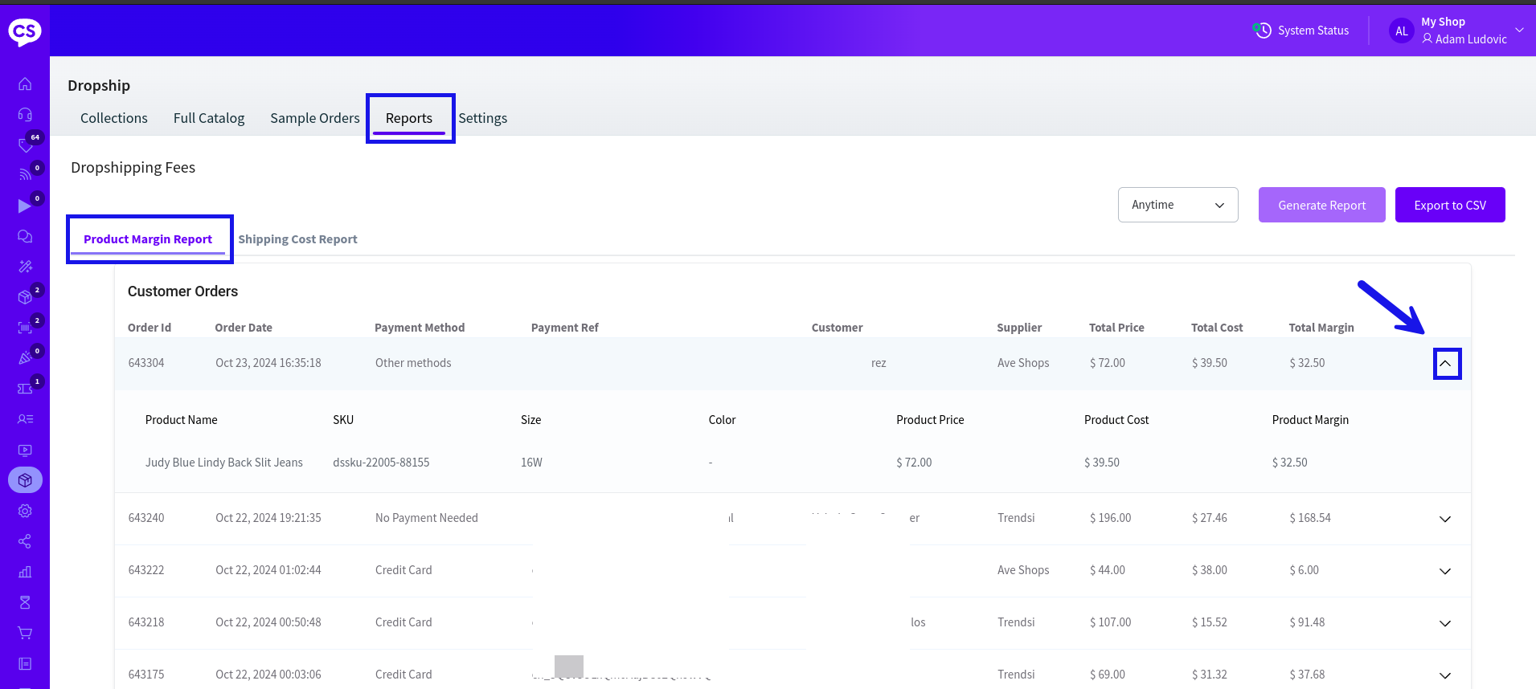
Task: Expand order 643240 row
Action: pos(1444,519)
